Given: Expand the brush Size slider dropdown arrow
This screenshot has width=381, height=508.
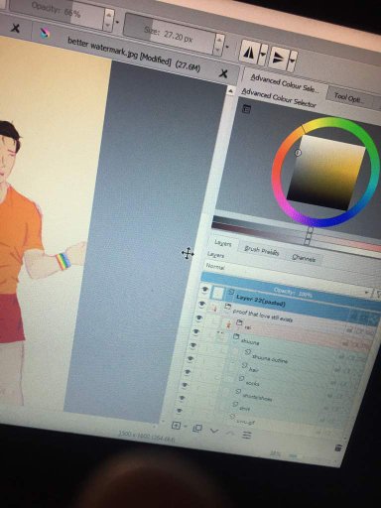Looking at the screenshot, I should click(227, 47).
